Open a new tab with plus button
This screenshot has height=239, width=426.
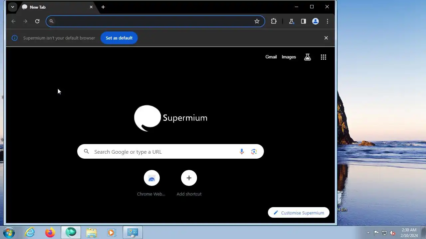[103, 7]
